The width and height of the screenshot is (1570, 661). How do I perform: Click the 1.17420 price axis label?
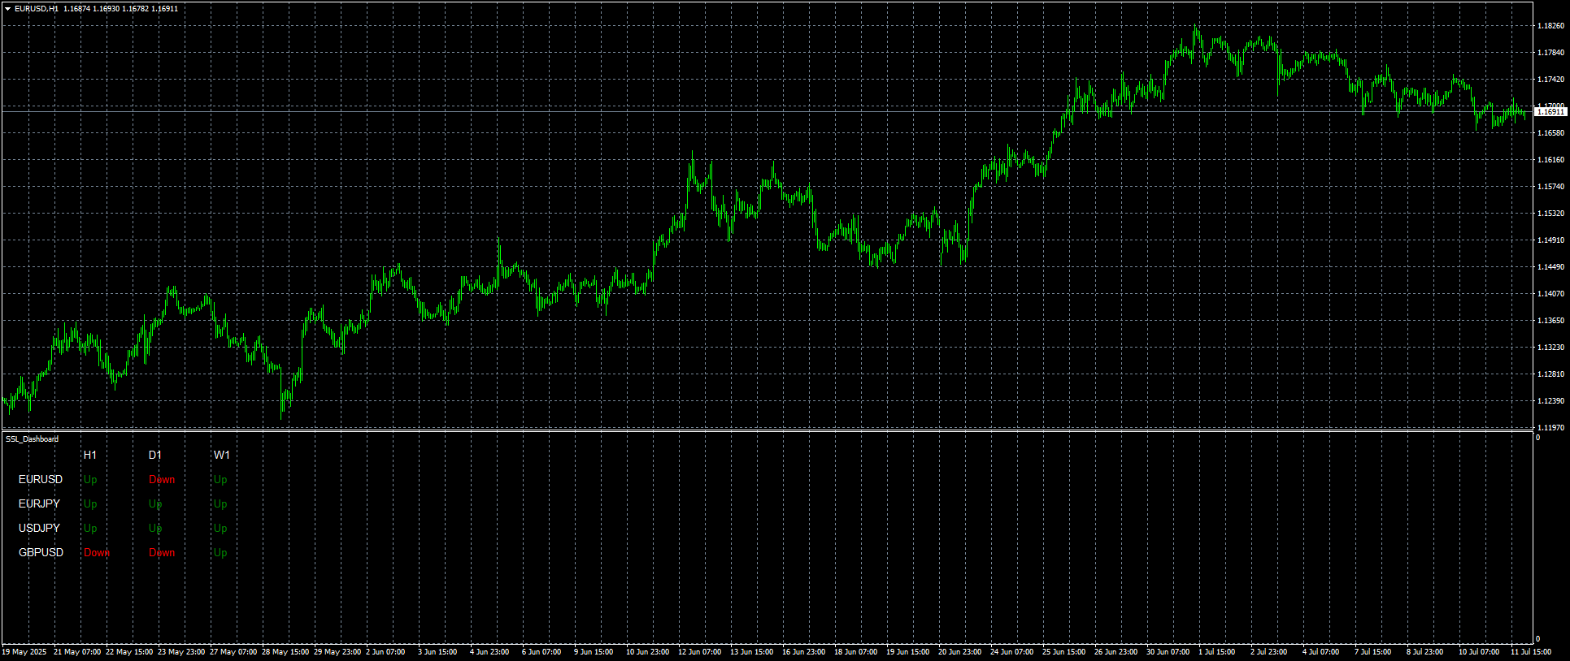point(1550,80)
